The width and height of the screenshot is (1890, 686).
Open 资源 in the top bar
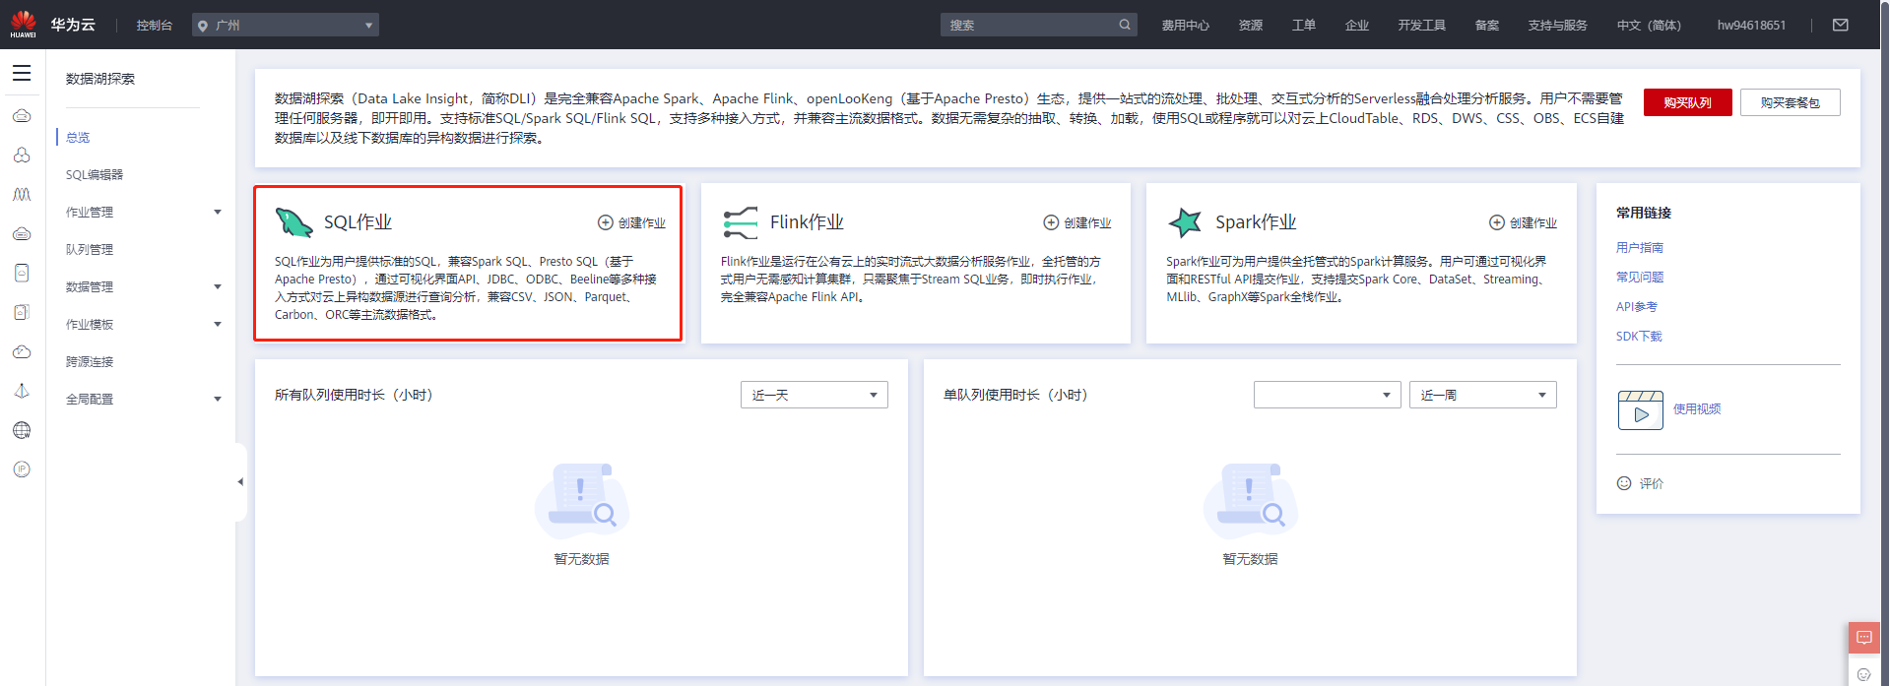pos(1251,26)
